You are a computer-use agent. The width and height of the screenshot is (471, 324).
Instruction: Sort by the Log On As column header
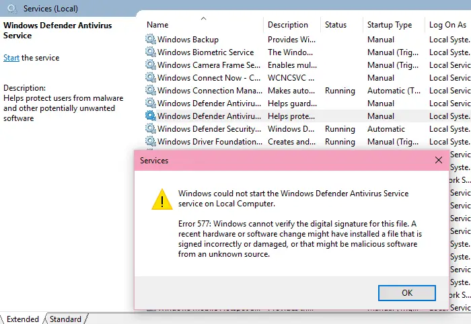click(x=447, y=25)
